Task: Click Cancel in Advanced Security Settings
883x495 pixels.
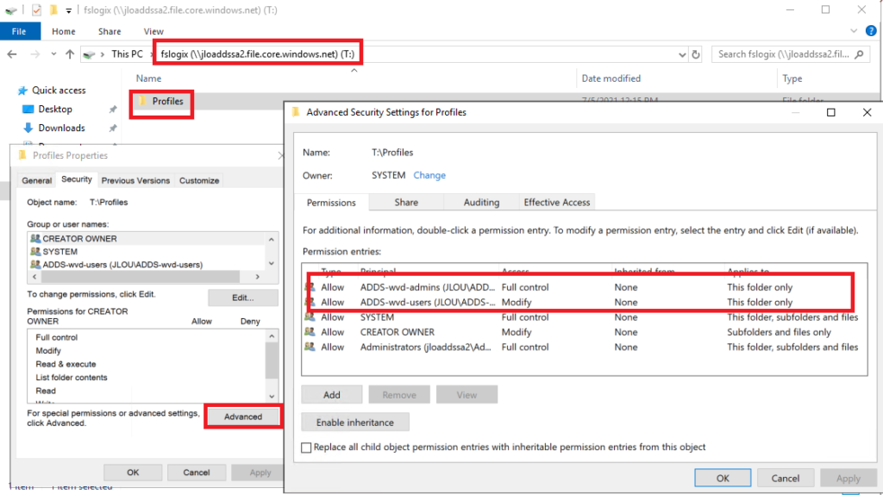Action: (785, 478)
